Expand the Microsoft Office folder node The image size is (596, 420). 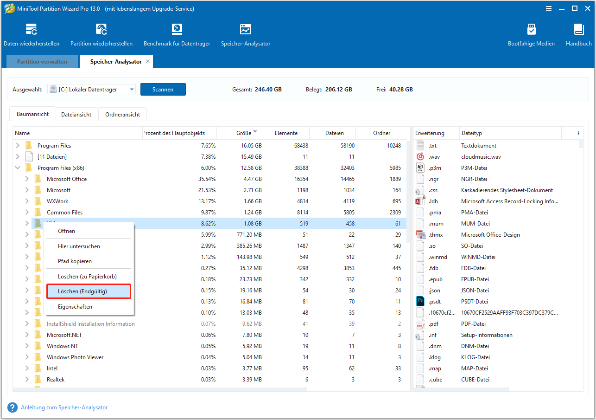point(28,179)
